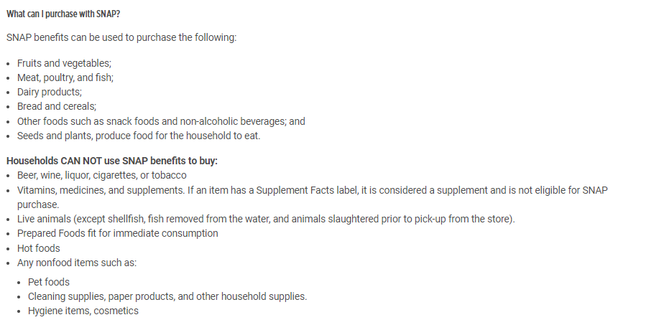Click the "Cleaning supplies, paper products" sub-bullet
Image resolution: width=664 pixels, height=325 pixels.
point(167,296)
